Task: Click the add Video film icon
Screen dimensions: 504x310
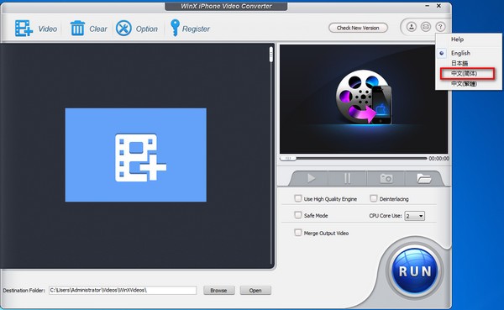Action: [x=24, y=29]
